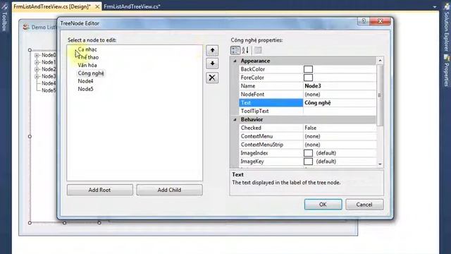Select the Công nghệ node
451x254 pixels.
point(91,73)
